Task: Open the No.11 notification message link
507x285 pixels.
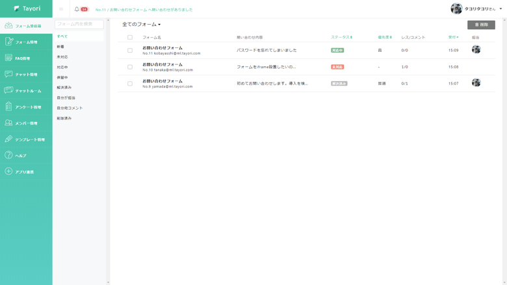Action: pyautogui.click(x=144, y=10)
